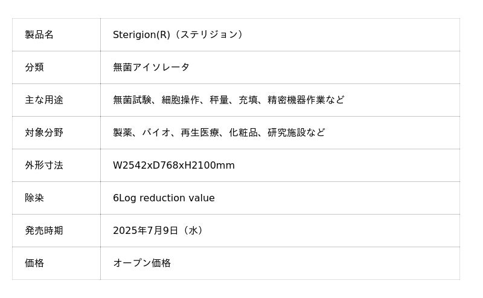The image size is (483, 298).
Task: Select the 無菌試験、細胞操作 usage text
Action: tap(156, 100)
